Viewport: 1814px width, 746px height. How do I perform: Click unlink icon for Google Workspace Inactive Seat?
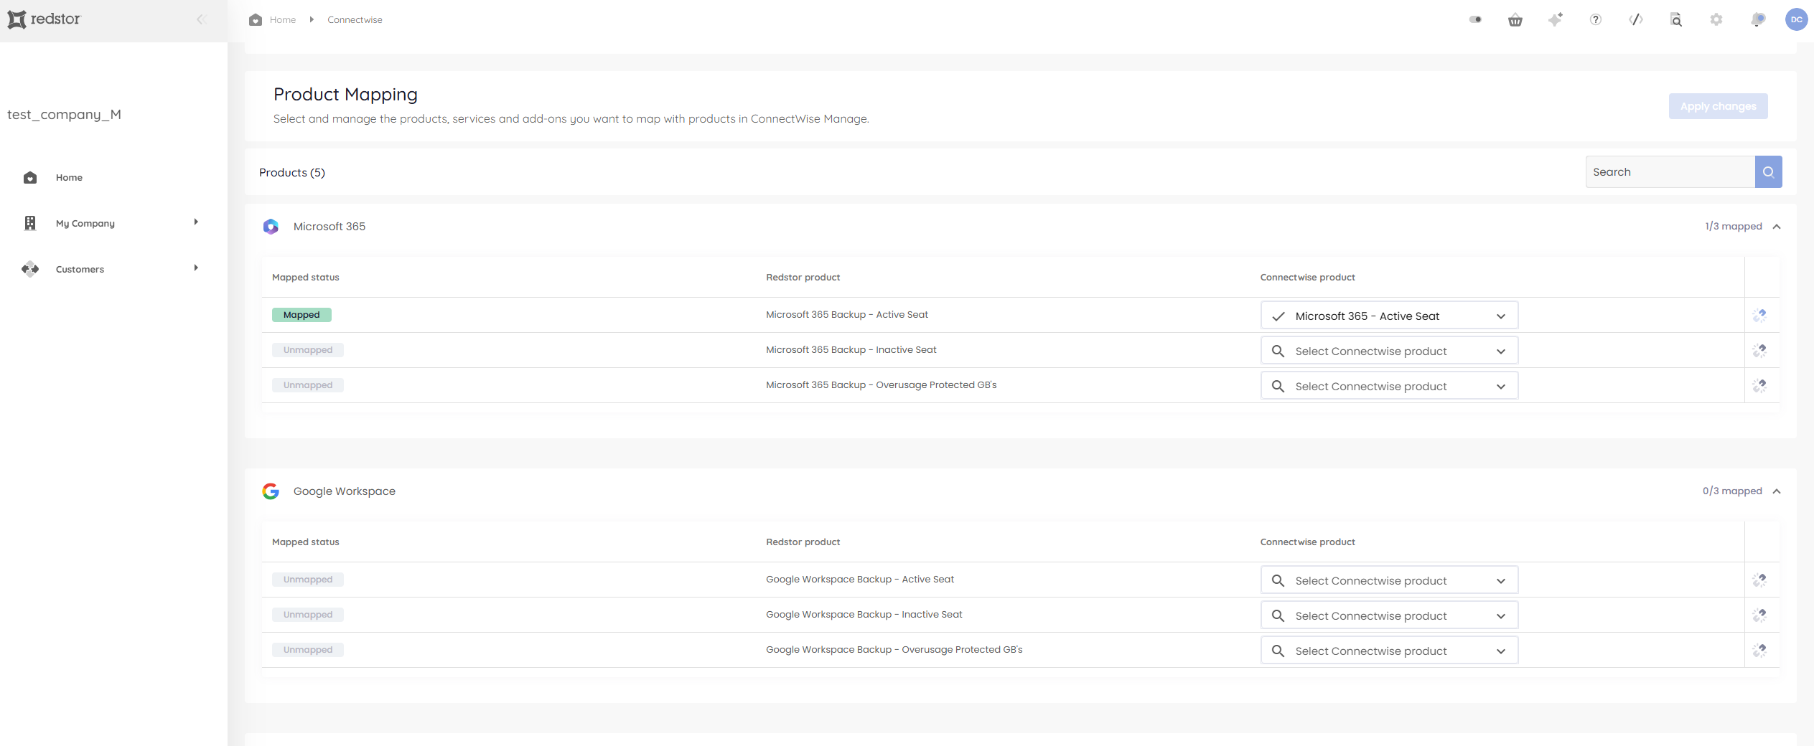click(1759, 615)
